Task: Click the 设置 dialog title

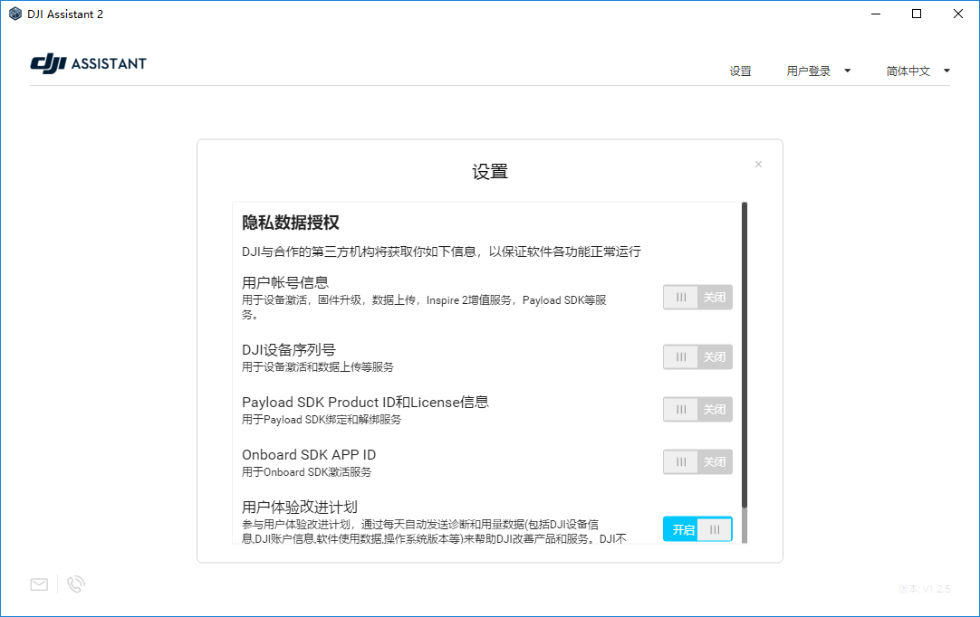Action: pos(490,172)
